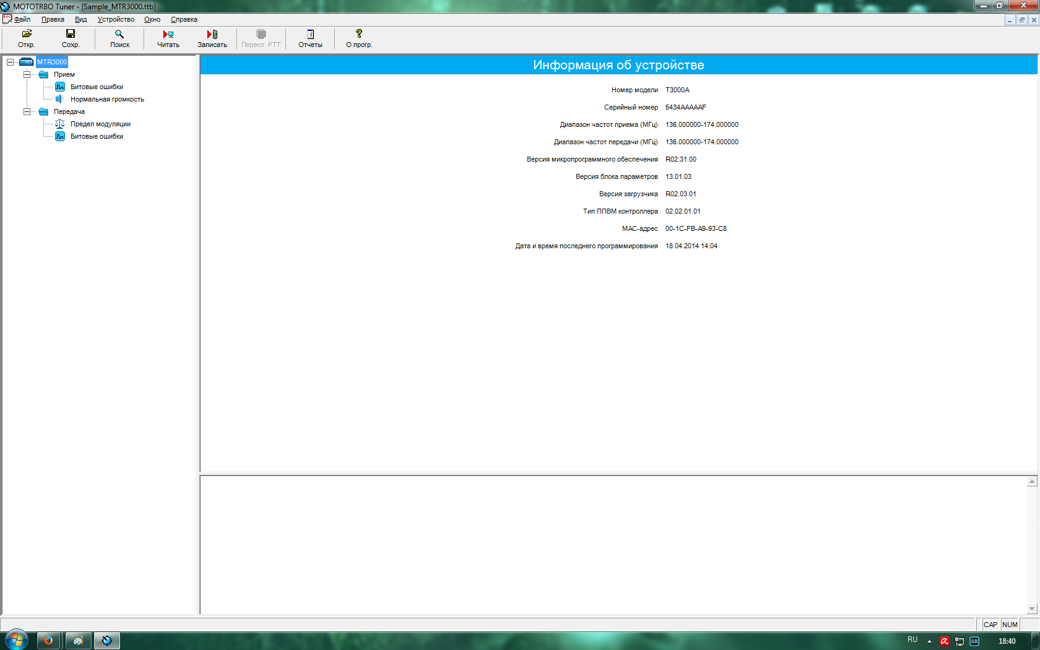Select Битовые ошибки label under Прием
Viewport: 1040px width, 650px height.
coord(97,87)
